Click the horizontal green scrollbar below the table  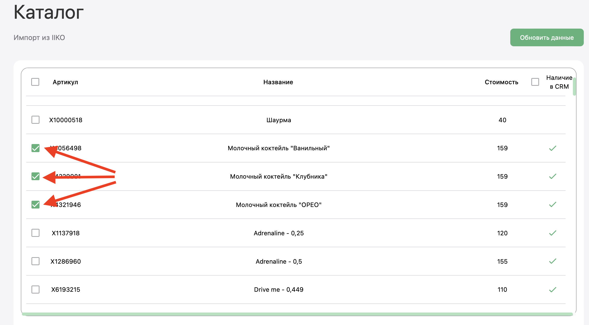coord(297,314)
